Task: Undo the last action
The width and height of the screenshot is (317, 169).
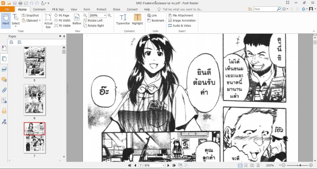Action: (32, 3)
